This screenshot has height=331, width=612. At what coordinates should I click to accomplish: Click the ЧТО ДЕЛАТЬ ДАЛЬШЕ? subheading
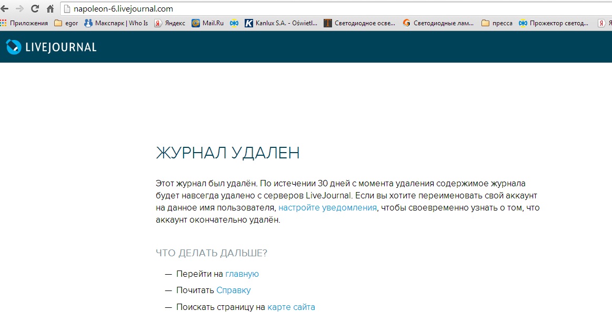pyautogui.click(x=212, y=253)
